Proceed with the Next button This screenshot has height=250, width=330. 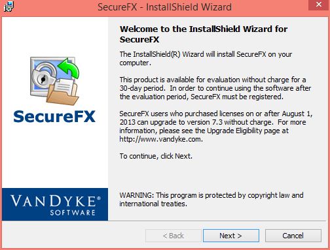pyautogui.click(x=231, y=236)
